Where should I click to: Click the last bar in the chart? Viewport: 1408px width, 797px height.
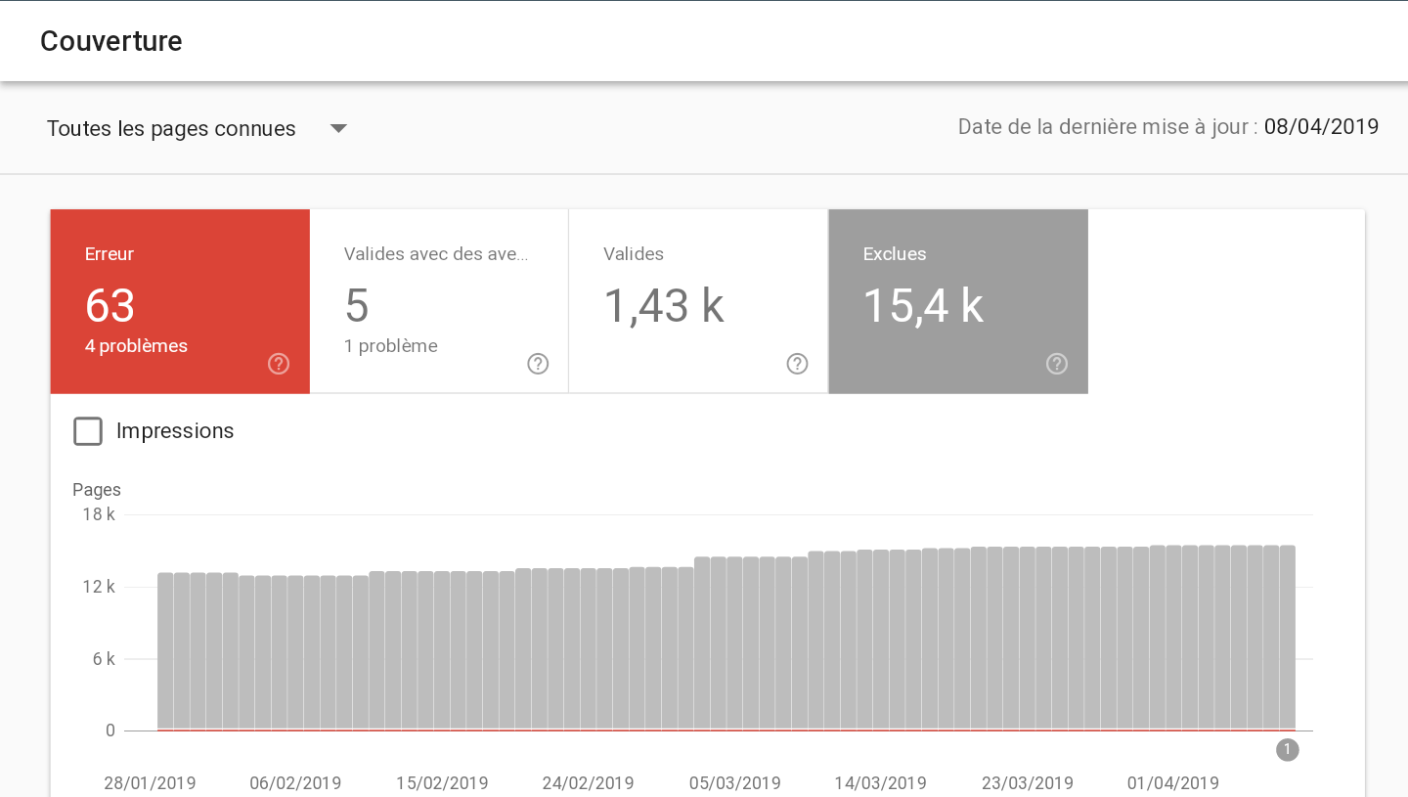pyautogui.click(x=1288, y=638)
